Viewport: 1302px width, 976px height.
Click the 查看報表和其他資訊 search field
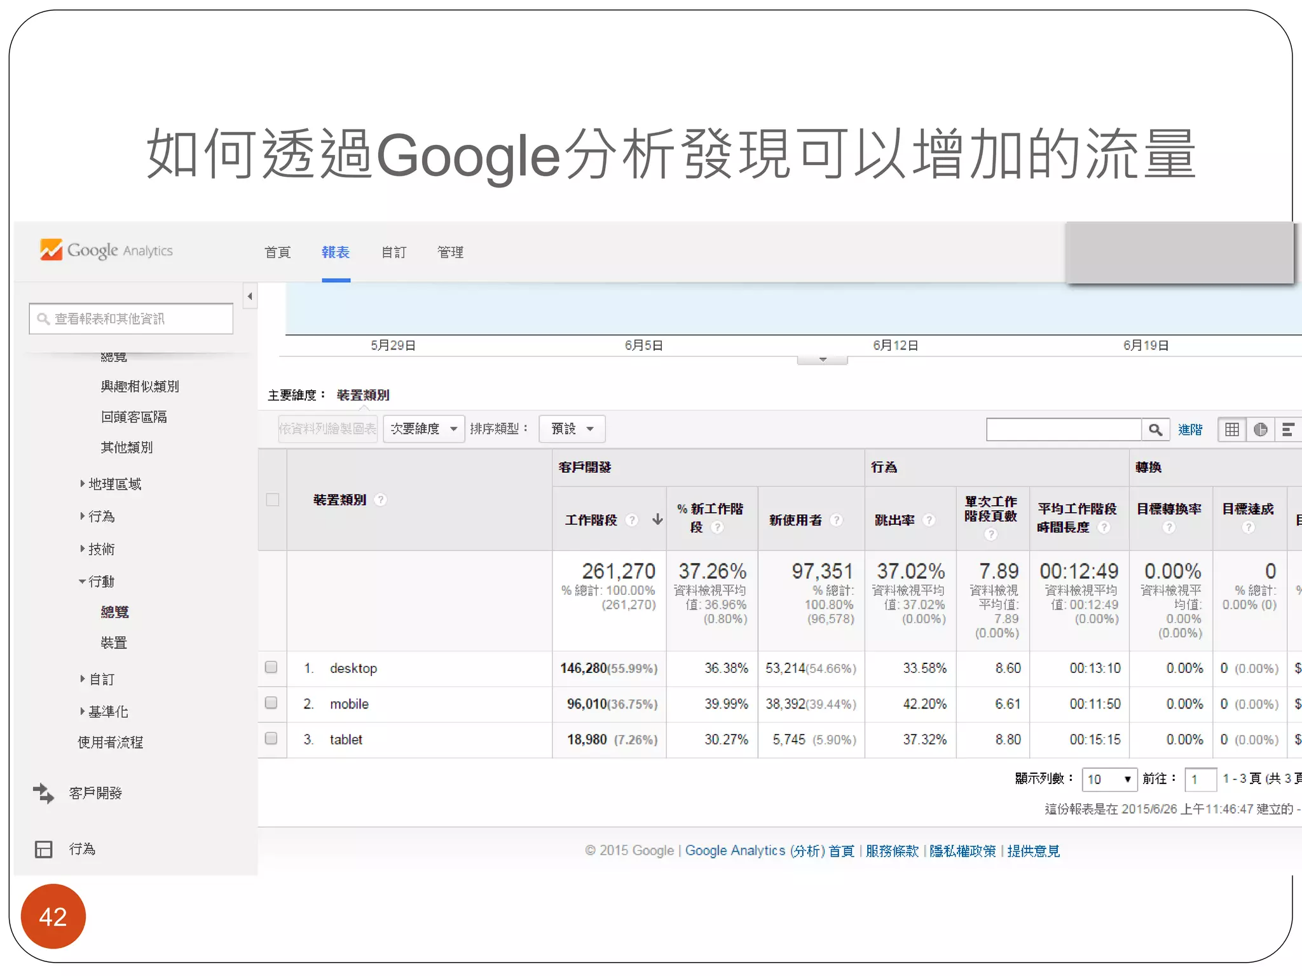[x=131, y=318]
